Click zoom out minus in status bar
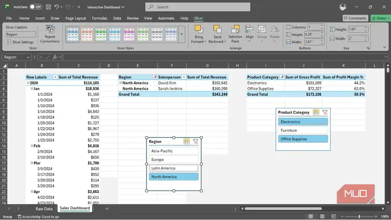Viewport: 391px width, 220px height. pyautogui.click(x=343, y=216)
